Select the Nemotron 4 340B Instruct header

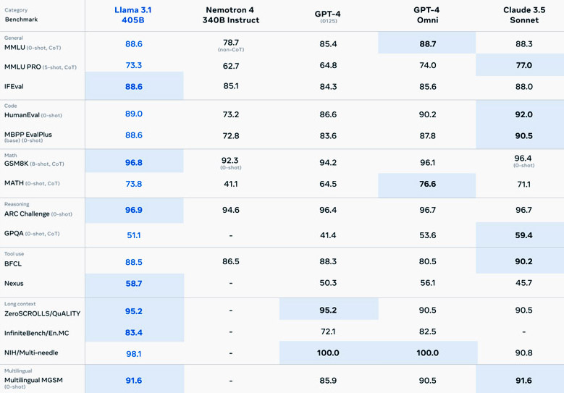pyautogui.click(x=231, y=15)
